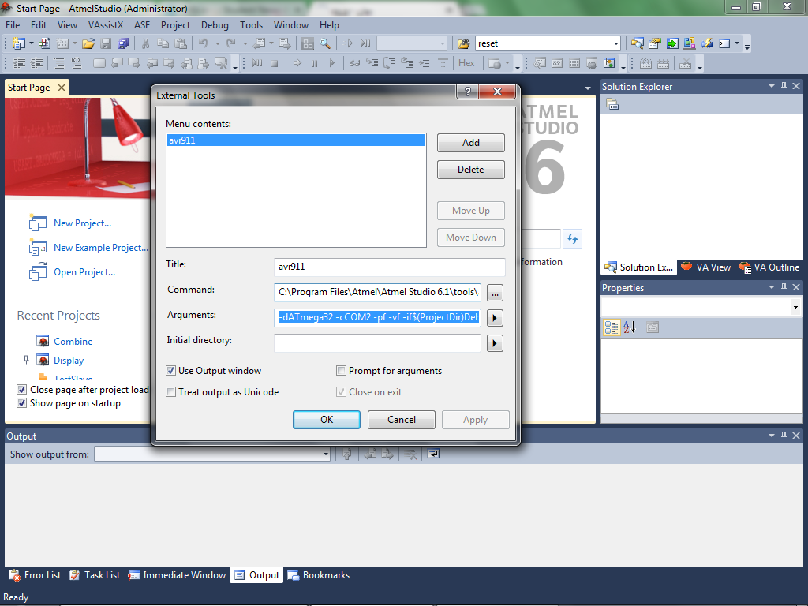
Task: Click the Categorized icon in Properties panel
Action: [x=612, y=327]
